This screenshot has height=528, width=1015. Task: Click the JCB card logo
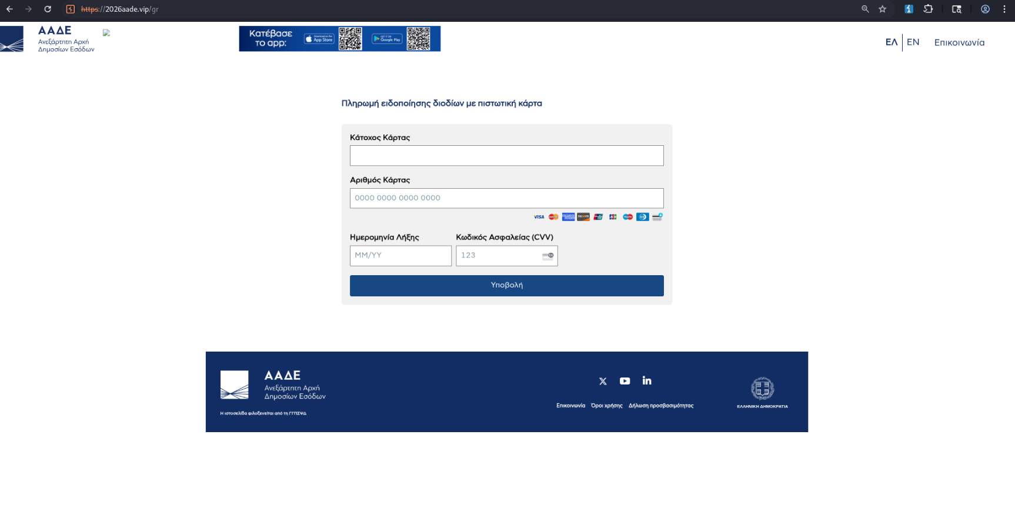coord(613,217)
